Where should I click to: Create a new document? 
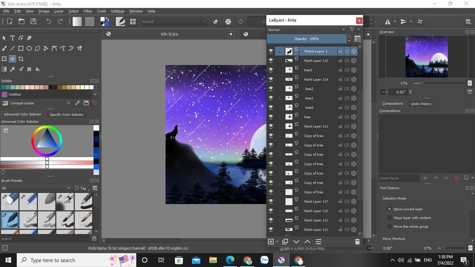click(x=10, y=21)
